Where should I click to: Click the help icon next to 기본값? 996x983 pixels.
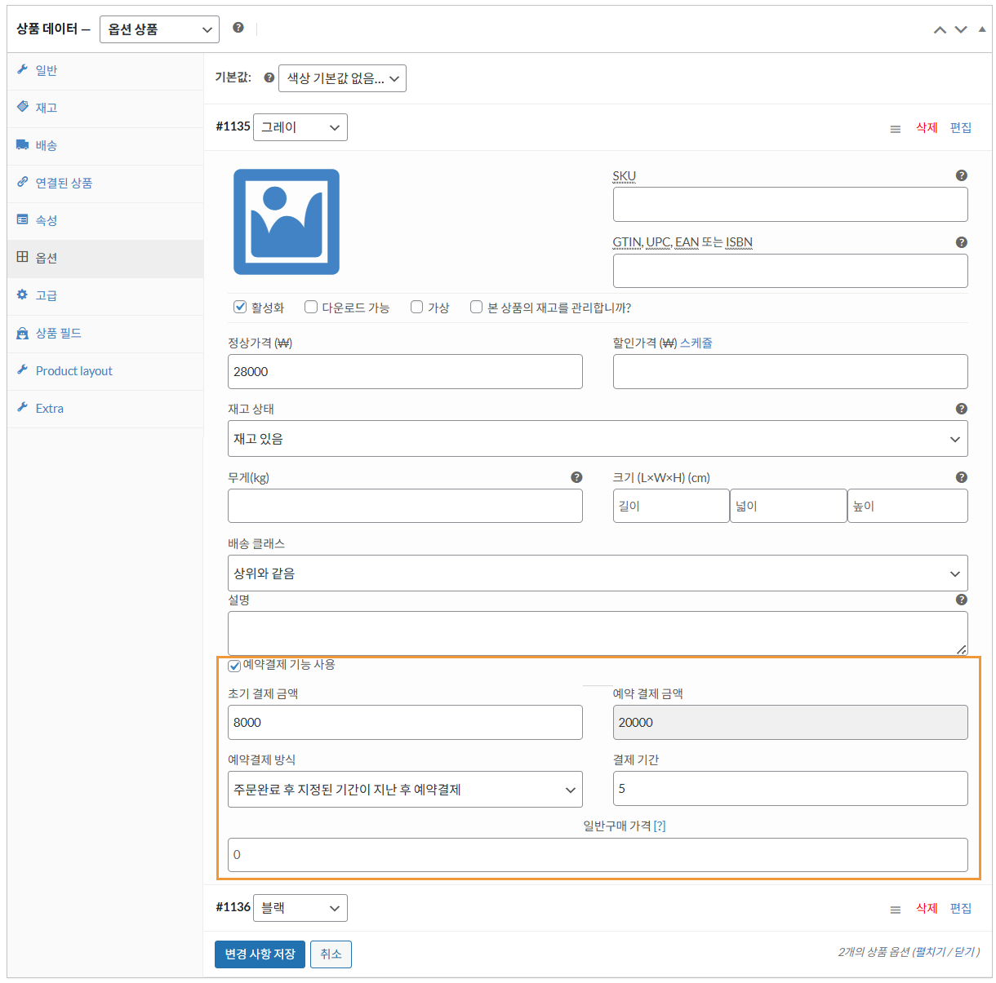coord(269,78)
